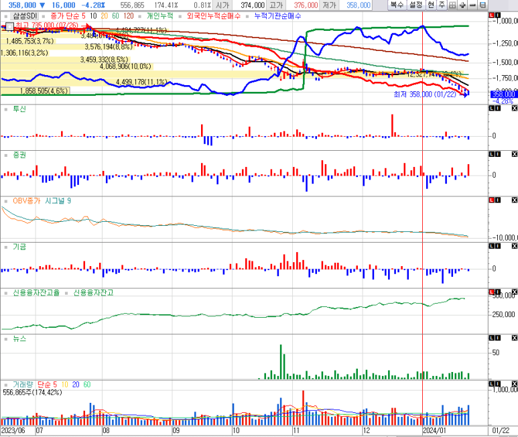
Task: Click the 556,865주(174.42%) volume text
Action: (32, 392)
